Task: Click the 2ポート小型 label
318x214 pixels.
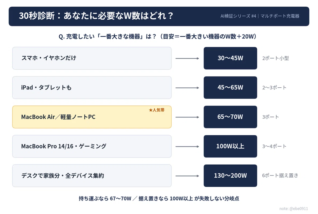Action: [275, 58]
